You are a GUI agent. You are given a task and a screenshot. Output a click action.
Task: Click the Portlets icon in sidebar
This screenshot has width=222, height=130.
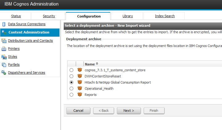pyautogui.click(x=4, y=65)
